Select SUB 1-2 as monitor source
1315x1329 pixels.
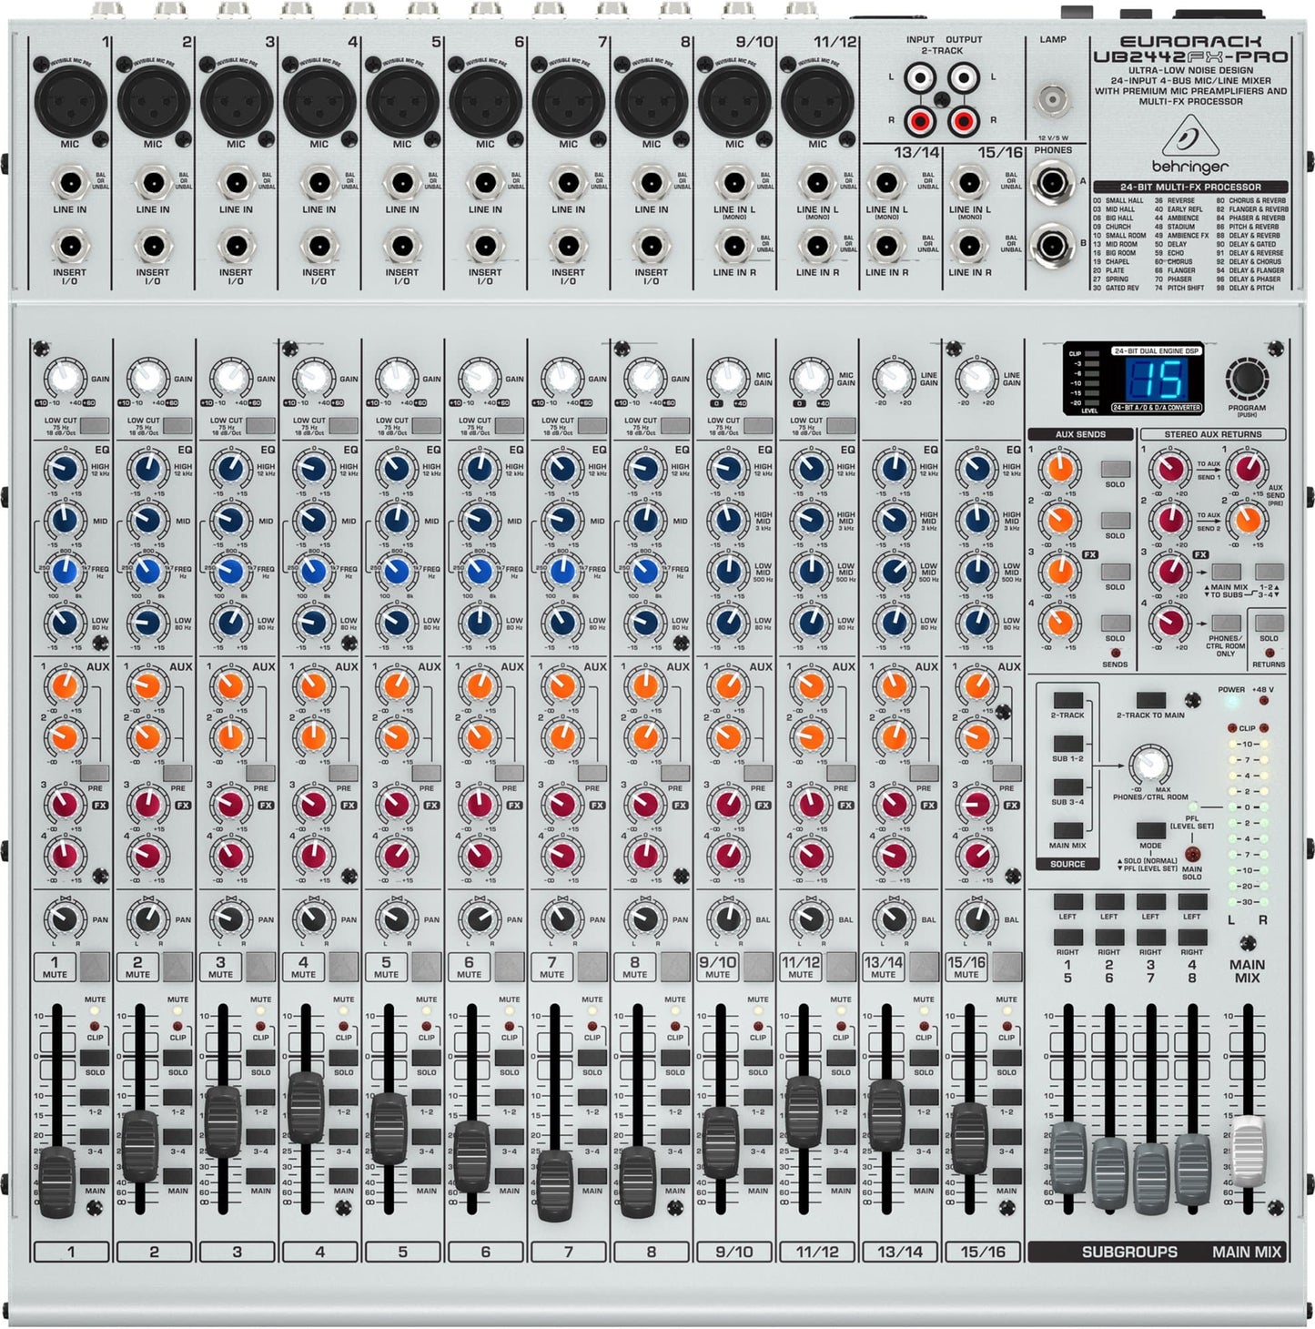(1067, 744)
